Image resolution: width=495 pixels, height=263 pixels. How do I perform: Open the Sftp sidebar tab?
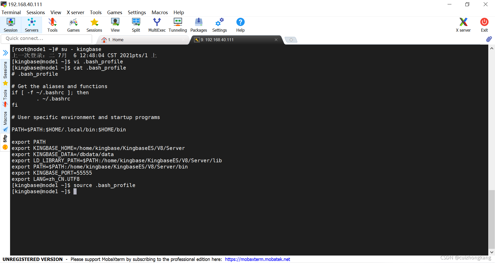point(5,142)
